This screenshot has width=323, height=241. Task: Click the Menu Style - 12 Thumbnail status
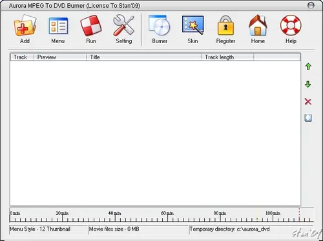pos(40,229)
